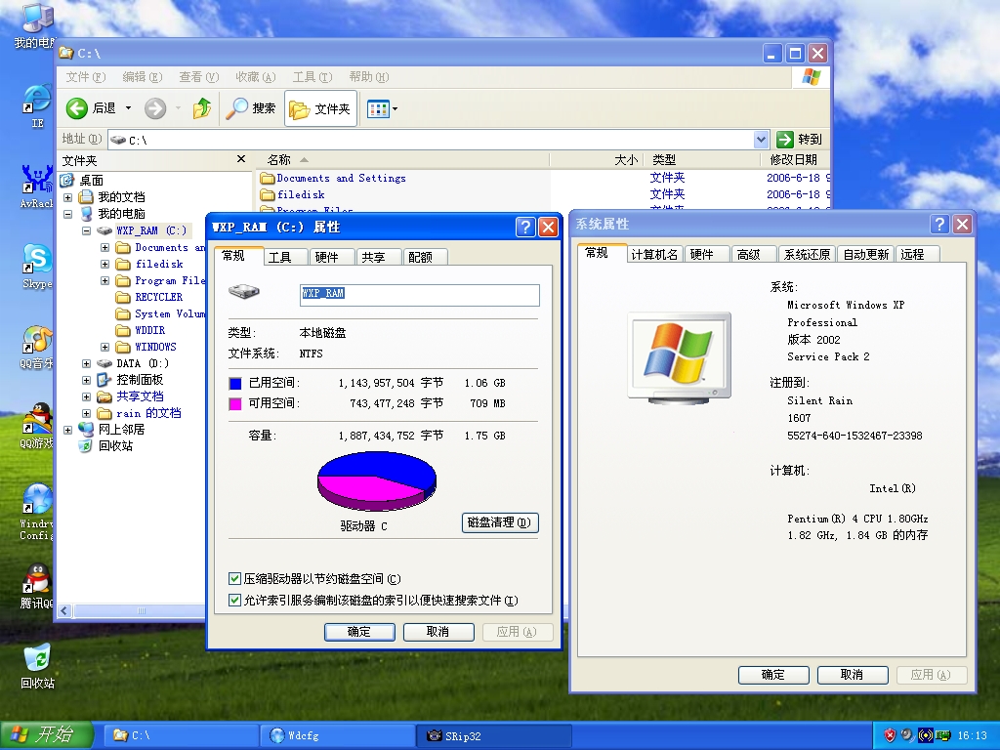Select Skype desktop shortcut icon
The height and width of the screenshot is (750, 1000).
point(37,259)
